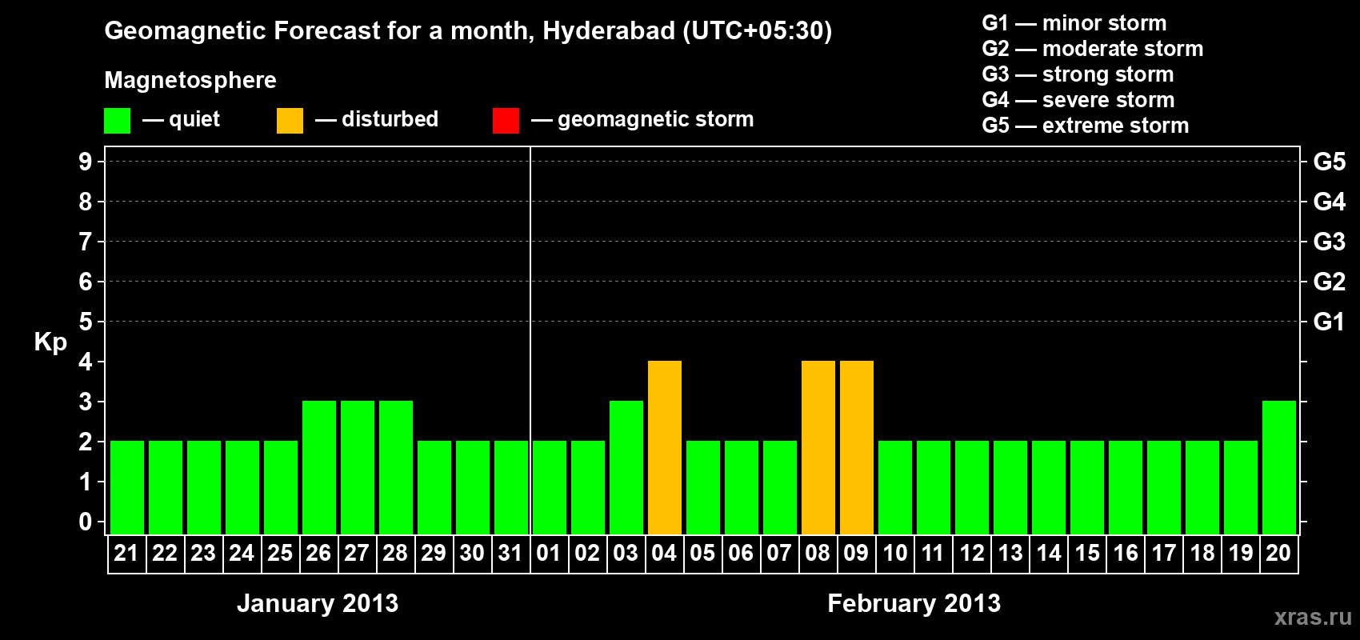Click the green bar for January 26
This screenshot has width=1360, height=640.
coord(319,468)
